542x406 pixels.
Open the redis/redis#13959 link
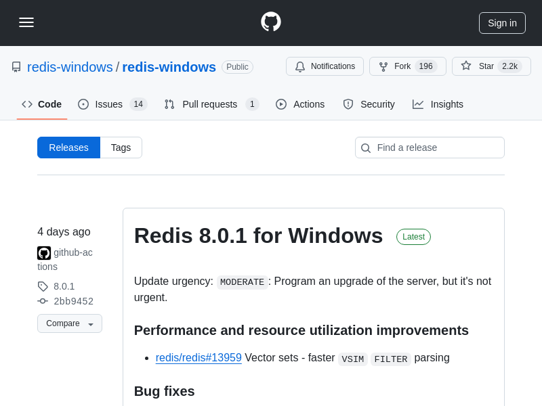[199, 357]
